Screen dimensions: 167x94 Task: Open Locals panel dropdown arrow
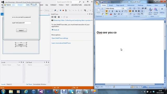coord(19,62)
